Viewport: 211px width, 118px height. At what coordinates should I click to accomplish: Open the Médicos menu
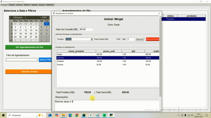coord(27,5)
